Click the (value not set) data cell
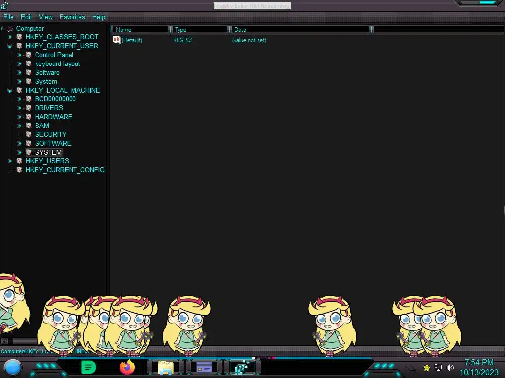Image resolution: width=505 pixels, height=378 pixels. pyautogui.click(x=249, y=40)
